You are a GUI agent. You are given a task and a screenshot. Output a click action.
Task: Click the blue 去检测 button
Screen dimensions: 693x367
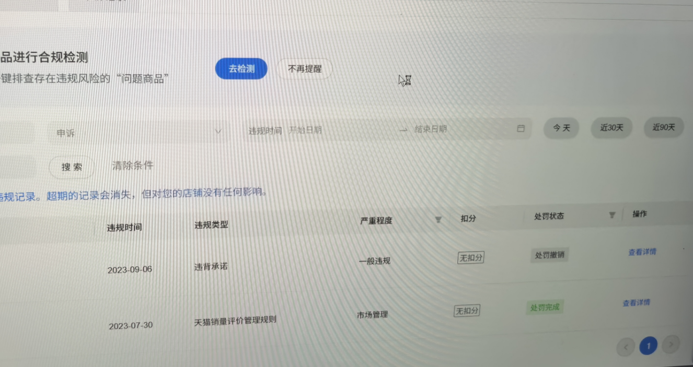[241, 69]
